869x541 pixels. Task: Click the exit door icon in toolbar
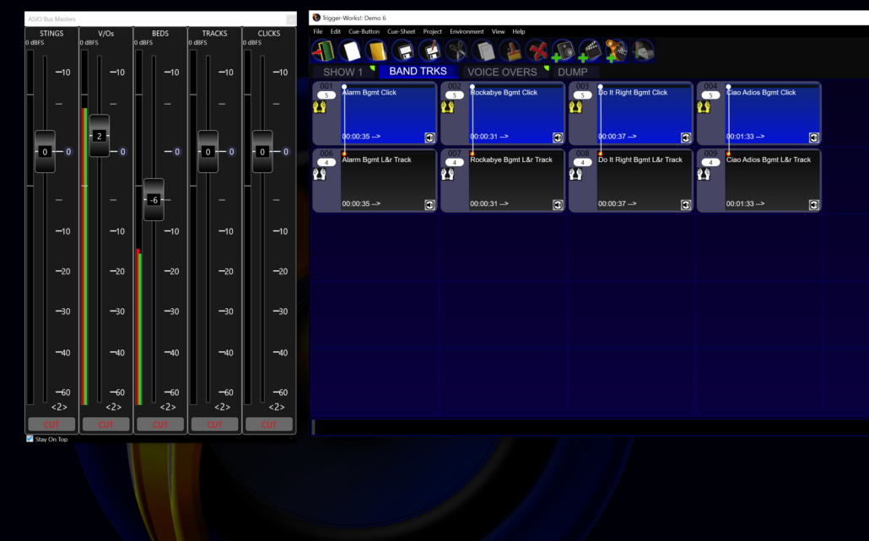(x=322, y=51)
